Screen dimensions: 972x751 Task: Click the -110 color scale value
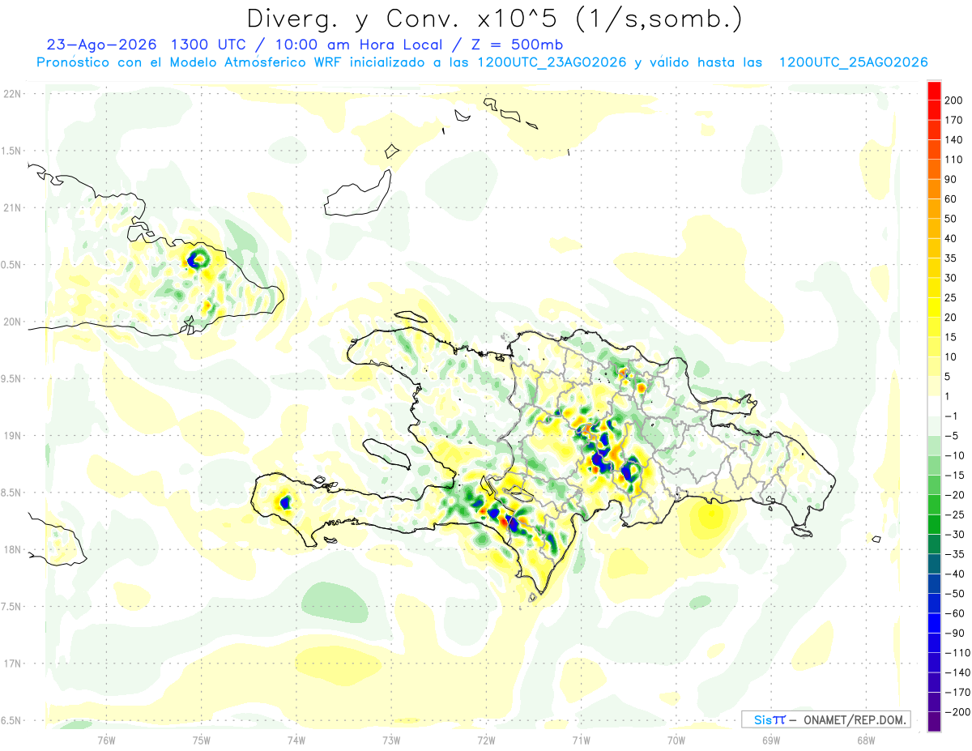click(957, 652)
